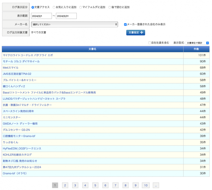Click the end date field 2024/5/31
The height and width of the screenshot is (190, 212).
pyautogui.click(x=66, y=16)
